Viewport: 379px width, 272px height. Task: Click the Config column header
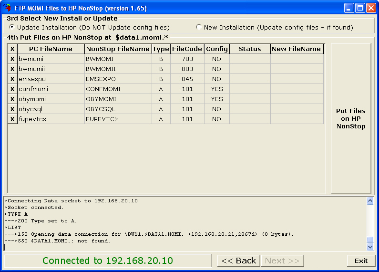pyautogui.click(x=217, y=49)
